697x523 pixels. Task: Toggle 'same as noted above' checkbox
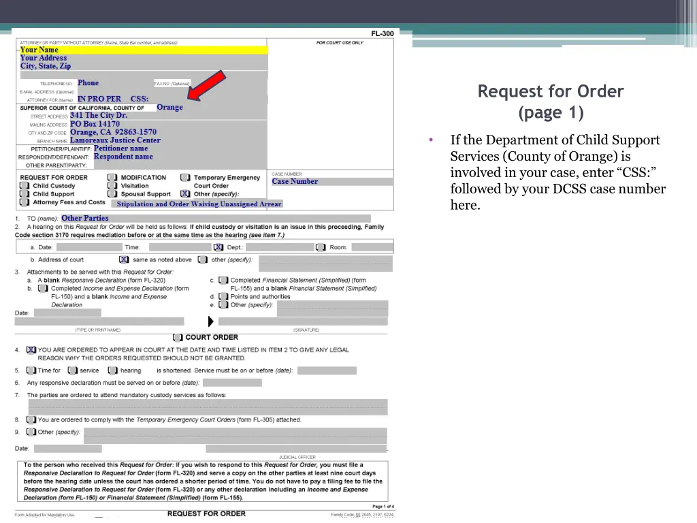[x=124, y=259]
